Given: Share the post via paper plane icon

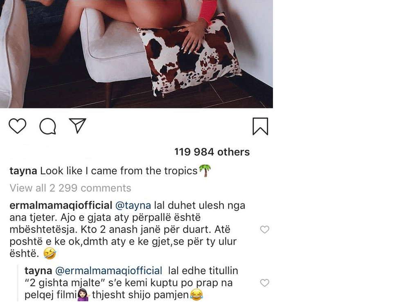Looking at the screenshot, I should pos(77,126).
